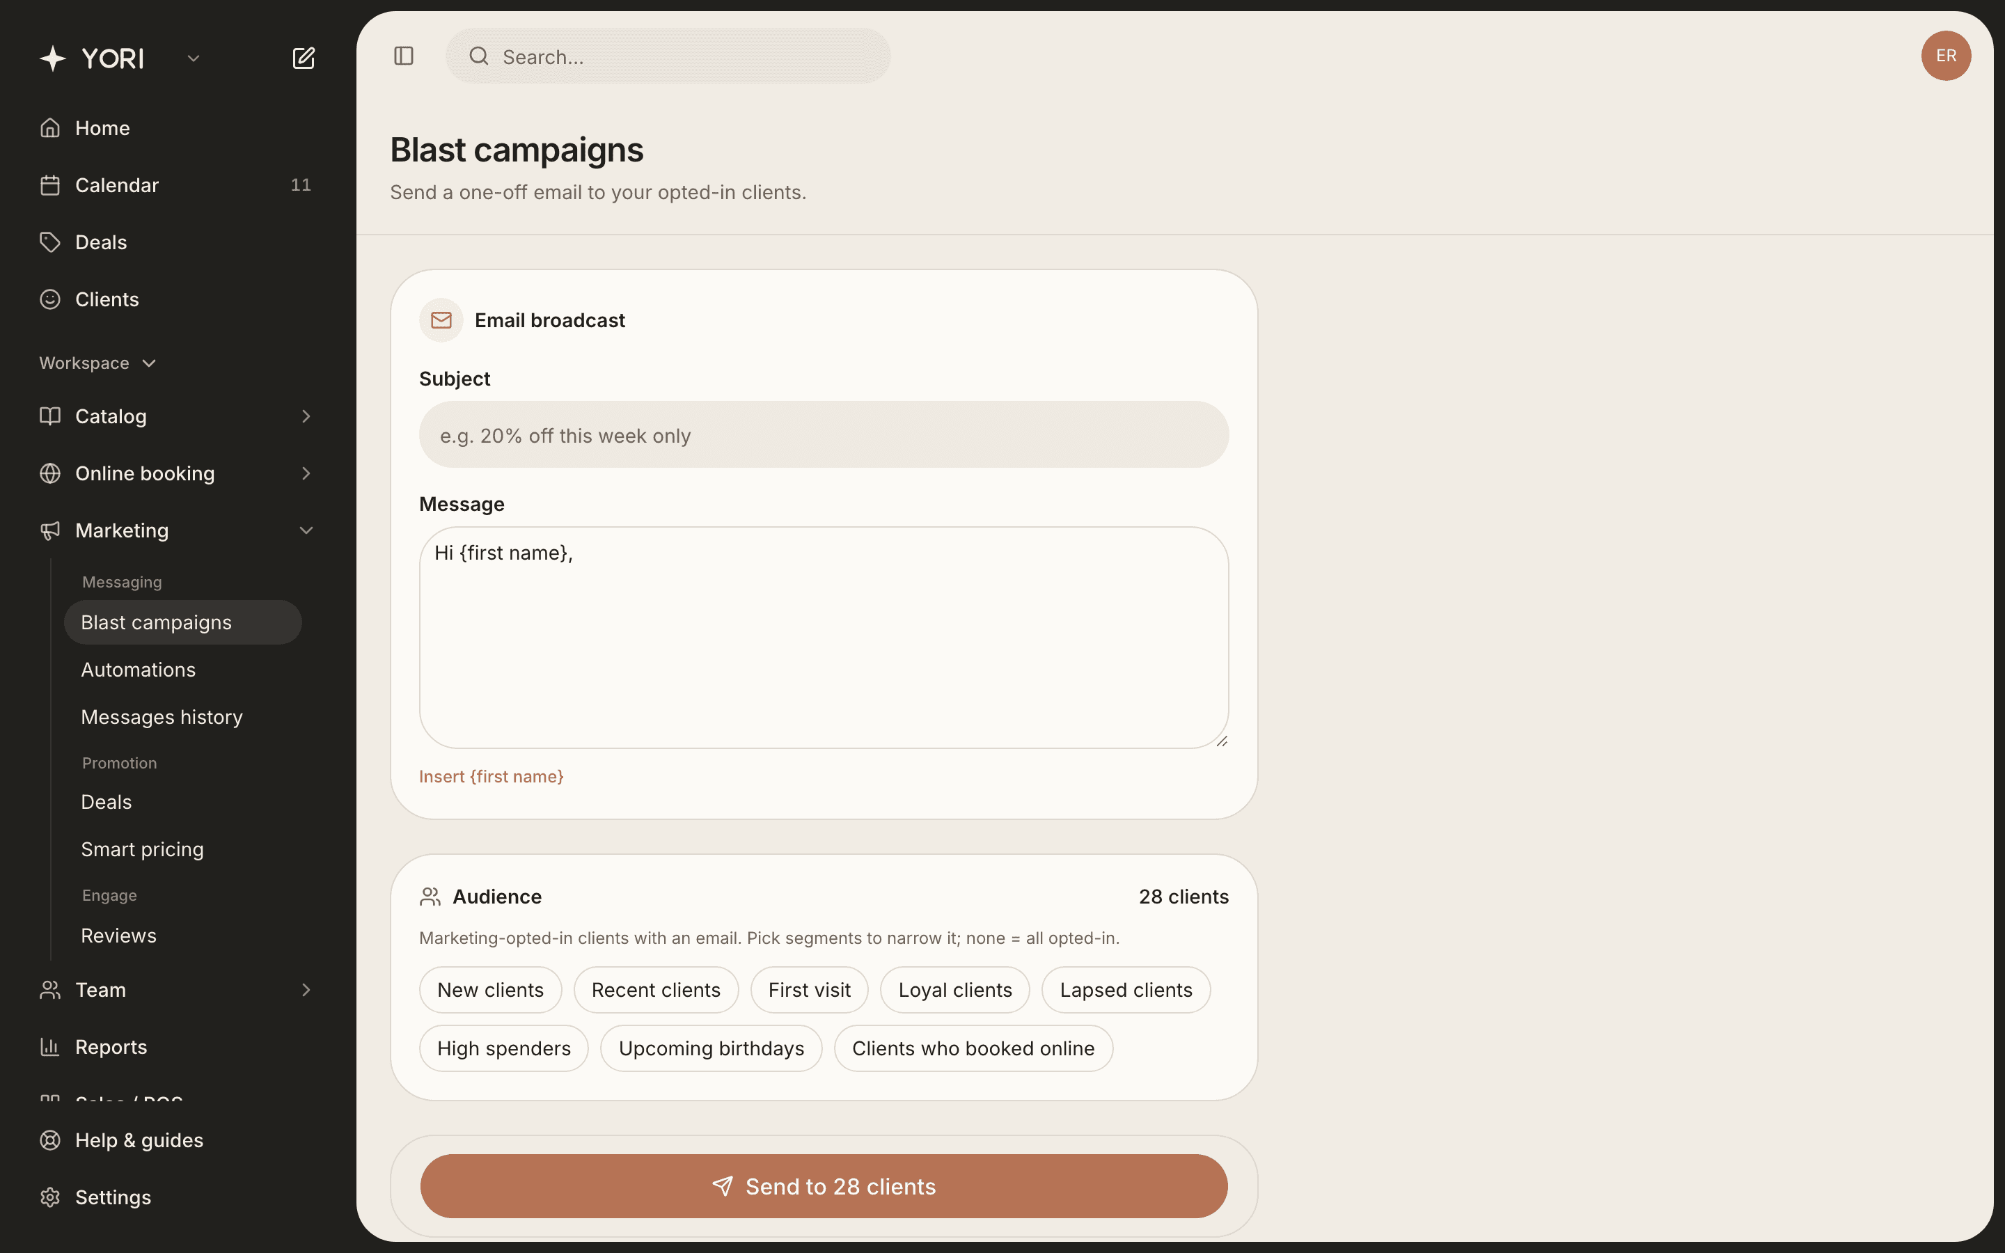
Task: Click the Home house icon
Action: (x=51, y=127)
